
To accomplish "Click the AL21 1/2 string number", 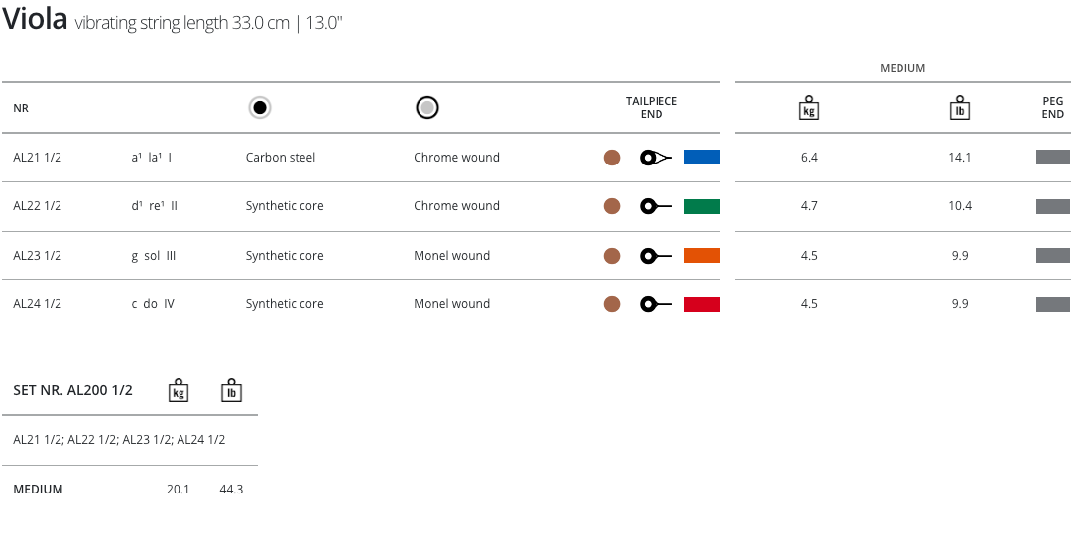I will [38, 158].
